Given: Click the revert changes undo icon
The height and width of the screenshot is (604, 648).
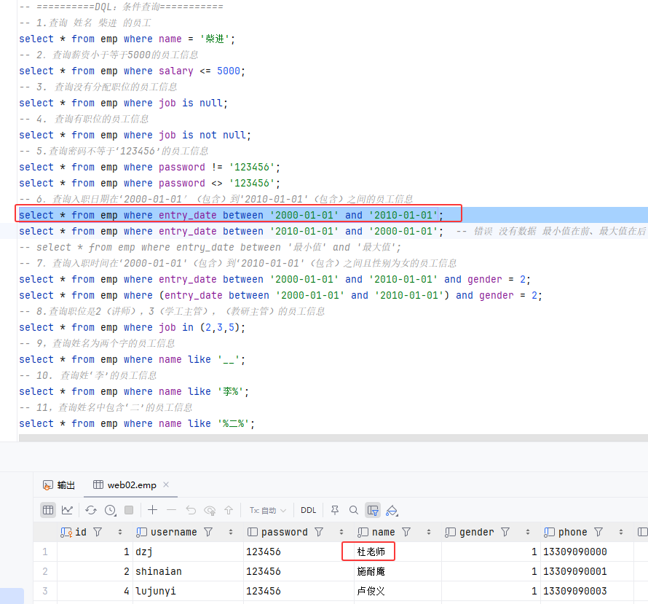Looking at the screenshot, I should tap(191, 510).
